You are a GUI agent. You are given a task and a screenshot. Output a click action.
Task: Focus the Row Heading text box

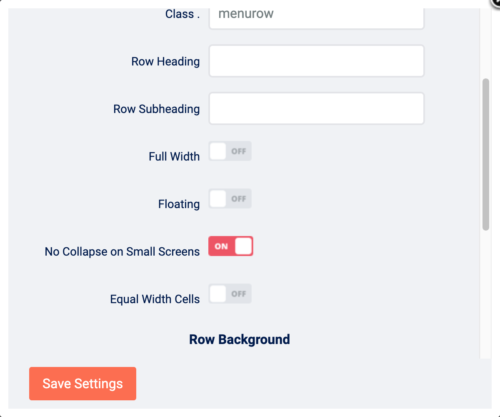pos(316,61)
